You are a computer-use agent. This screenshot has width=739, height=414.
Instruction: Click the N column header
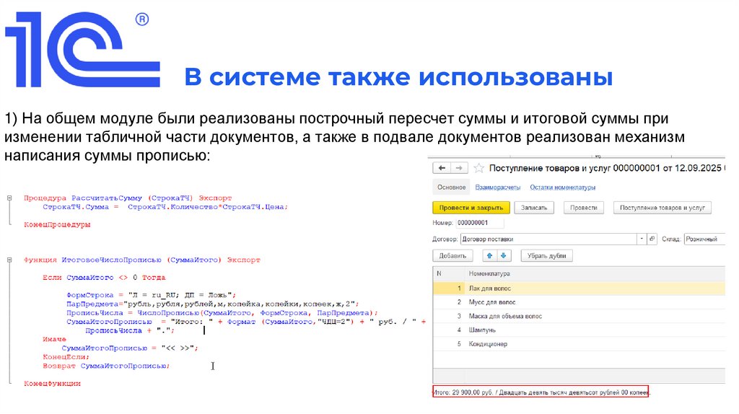pos(449,273)
